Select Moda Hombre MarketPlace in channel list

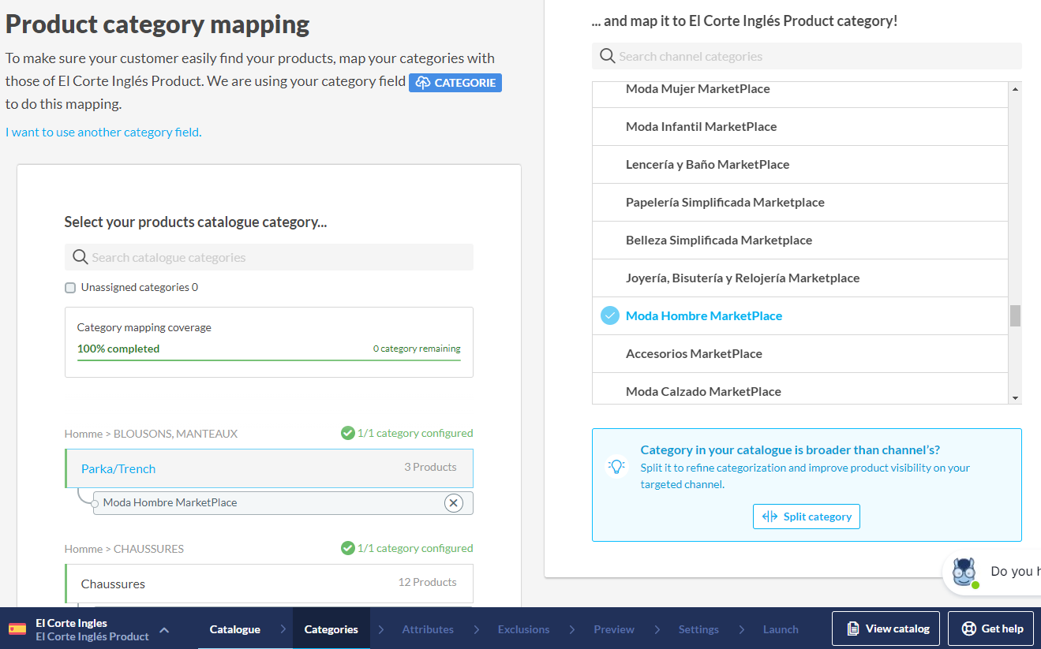800,316
